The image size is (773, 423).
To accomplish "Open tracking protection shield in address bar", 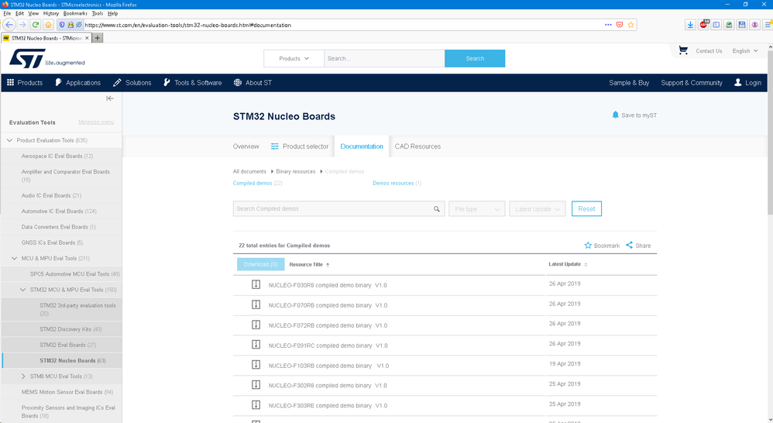I will (62, 25).
